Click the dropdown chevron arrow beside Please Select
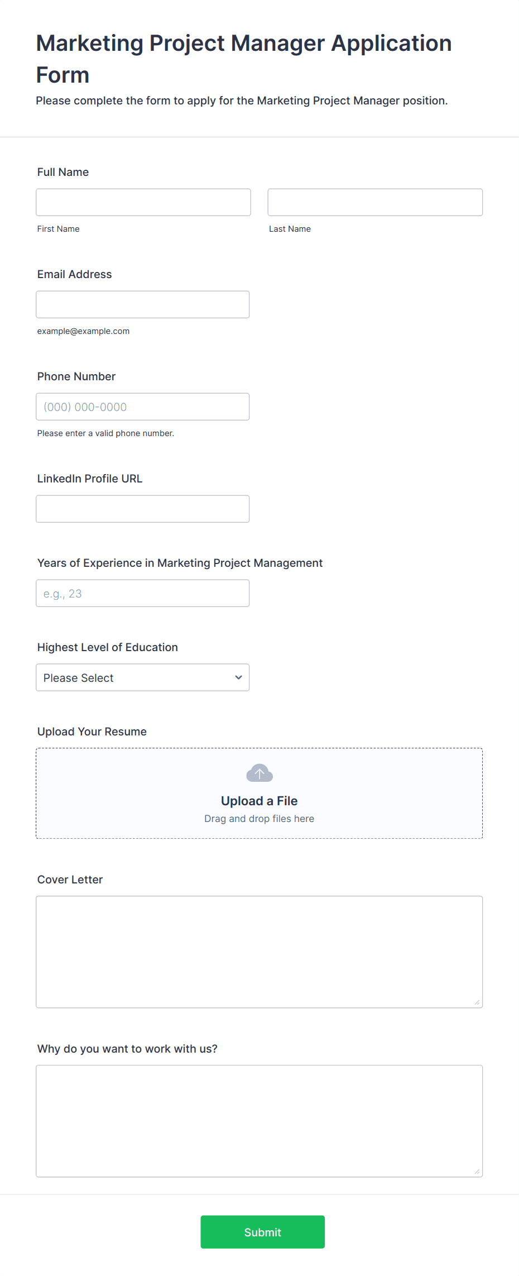 coord(238,677)
